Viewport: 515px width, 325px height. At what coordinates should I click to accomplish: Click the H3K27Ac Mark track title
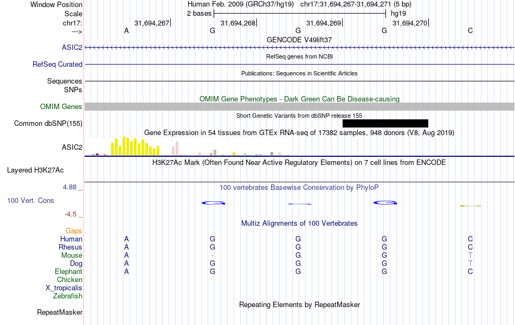coord(299,163)
